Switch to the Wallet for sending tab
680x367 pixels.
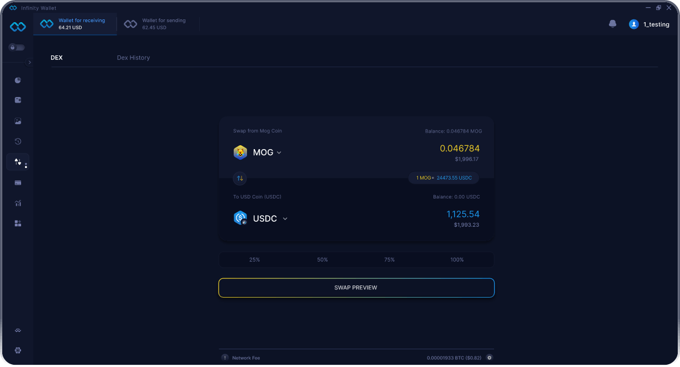pos(158,24)
